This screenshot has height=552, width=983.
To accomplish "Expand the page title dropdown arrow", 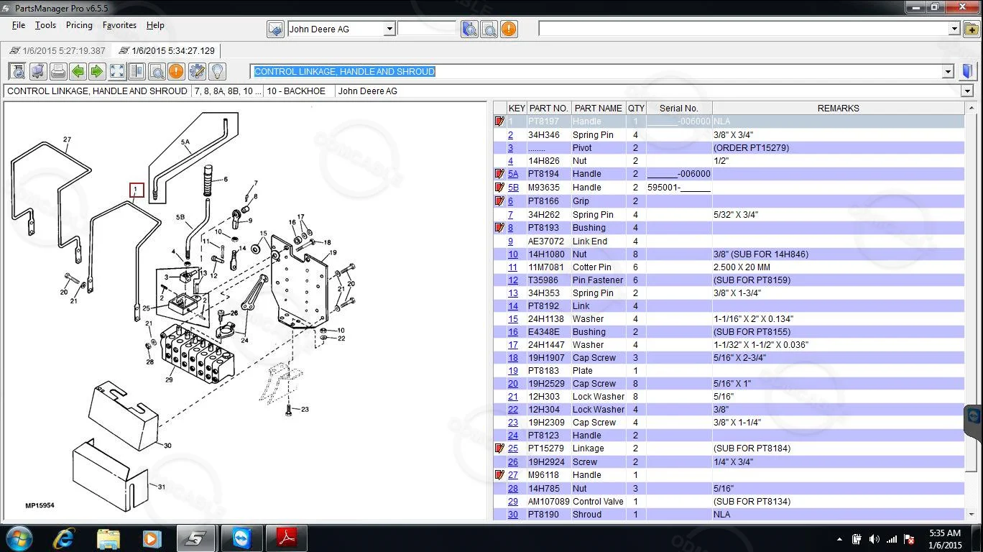I will (x=948, y=71).
